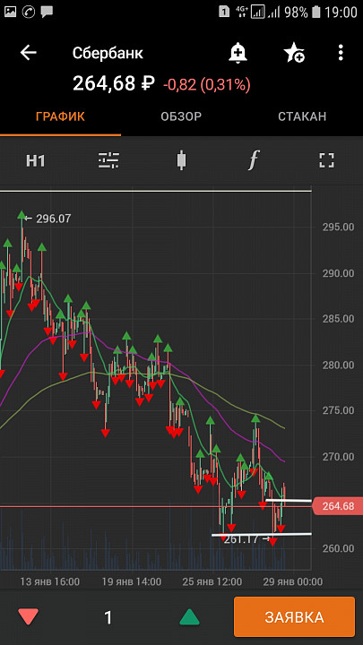Screen dimensions: 363x645
Task: Open the call notification icon in status bar
Action: pyautogui.click(x=30, y=12)
